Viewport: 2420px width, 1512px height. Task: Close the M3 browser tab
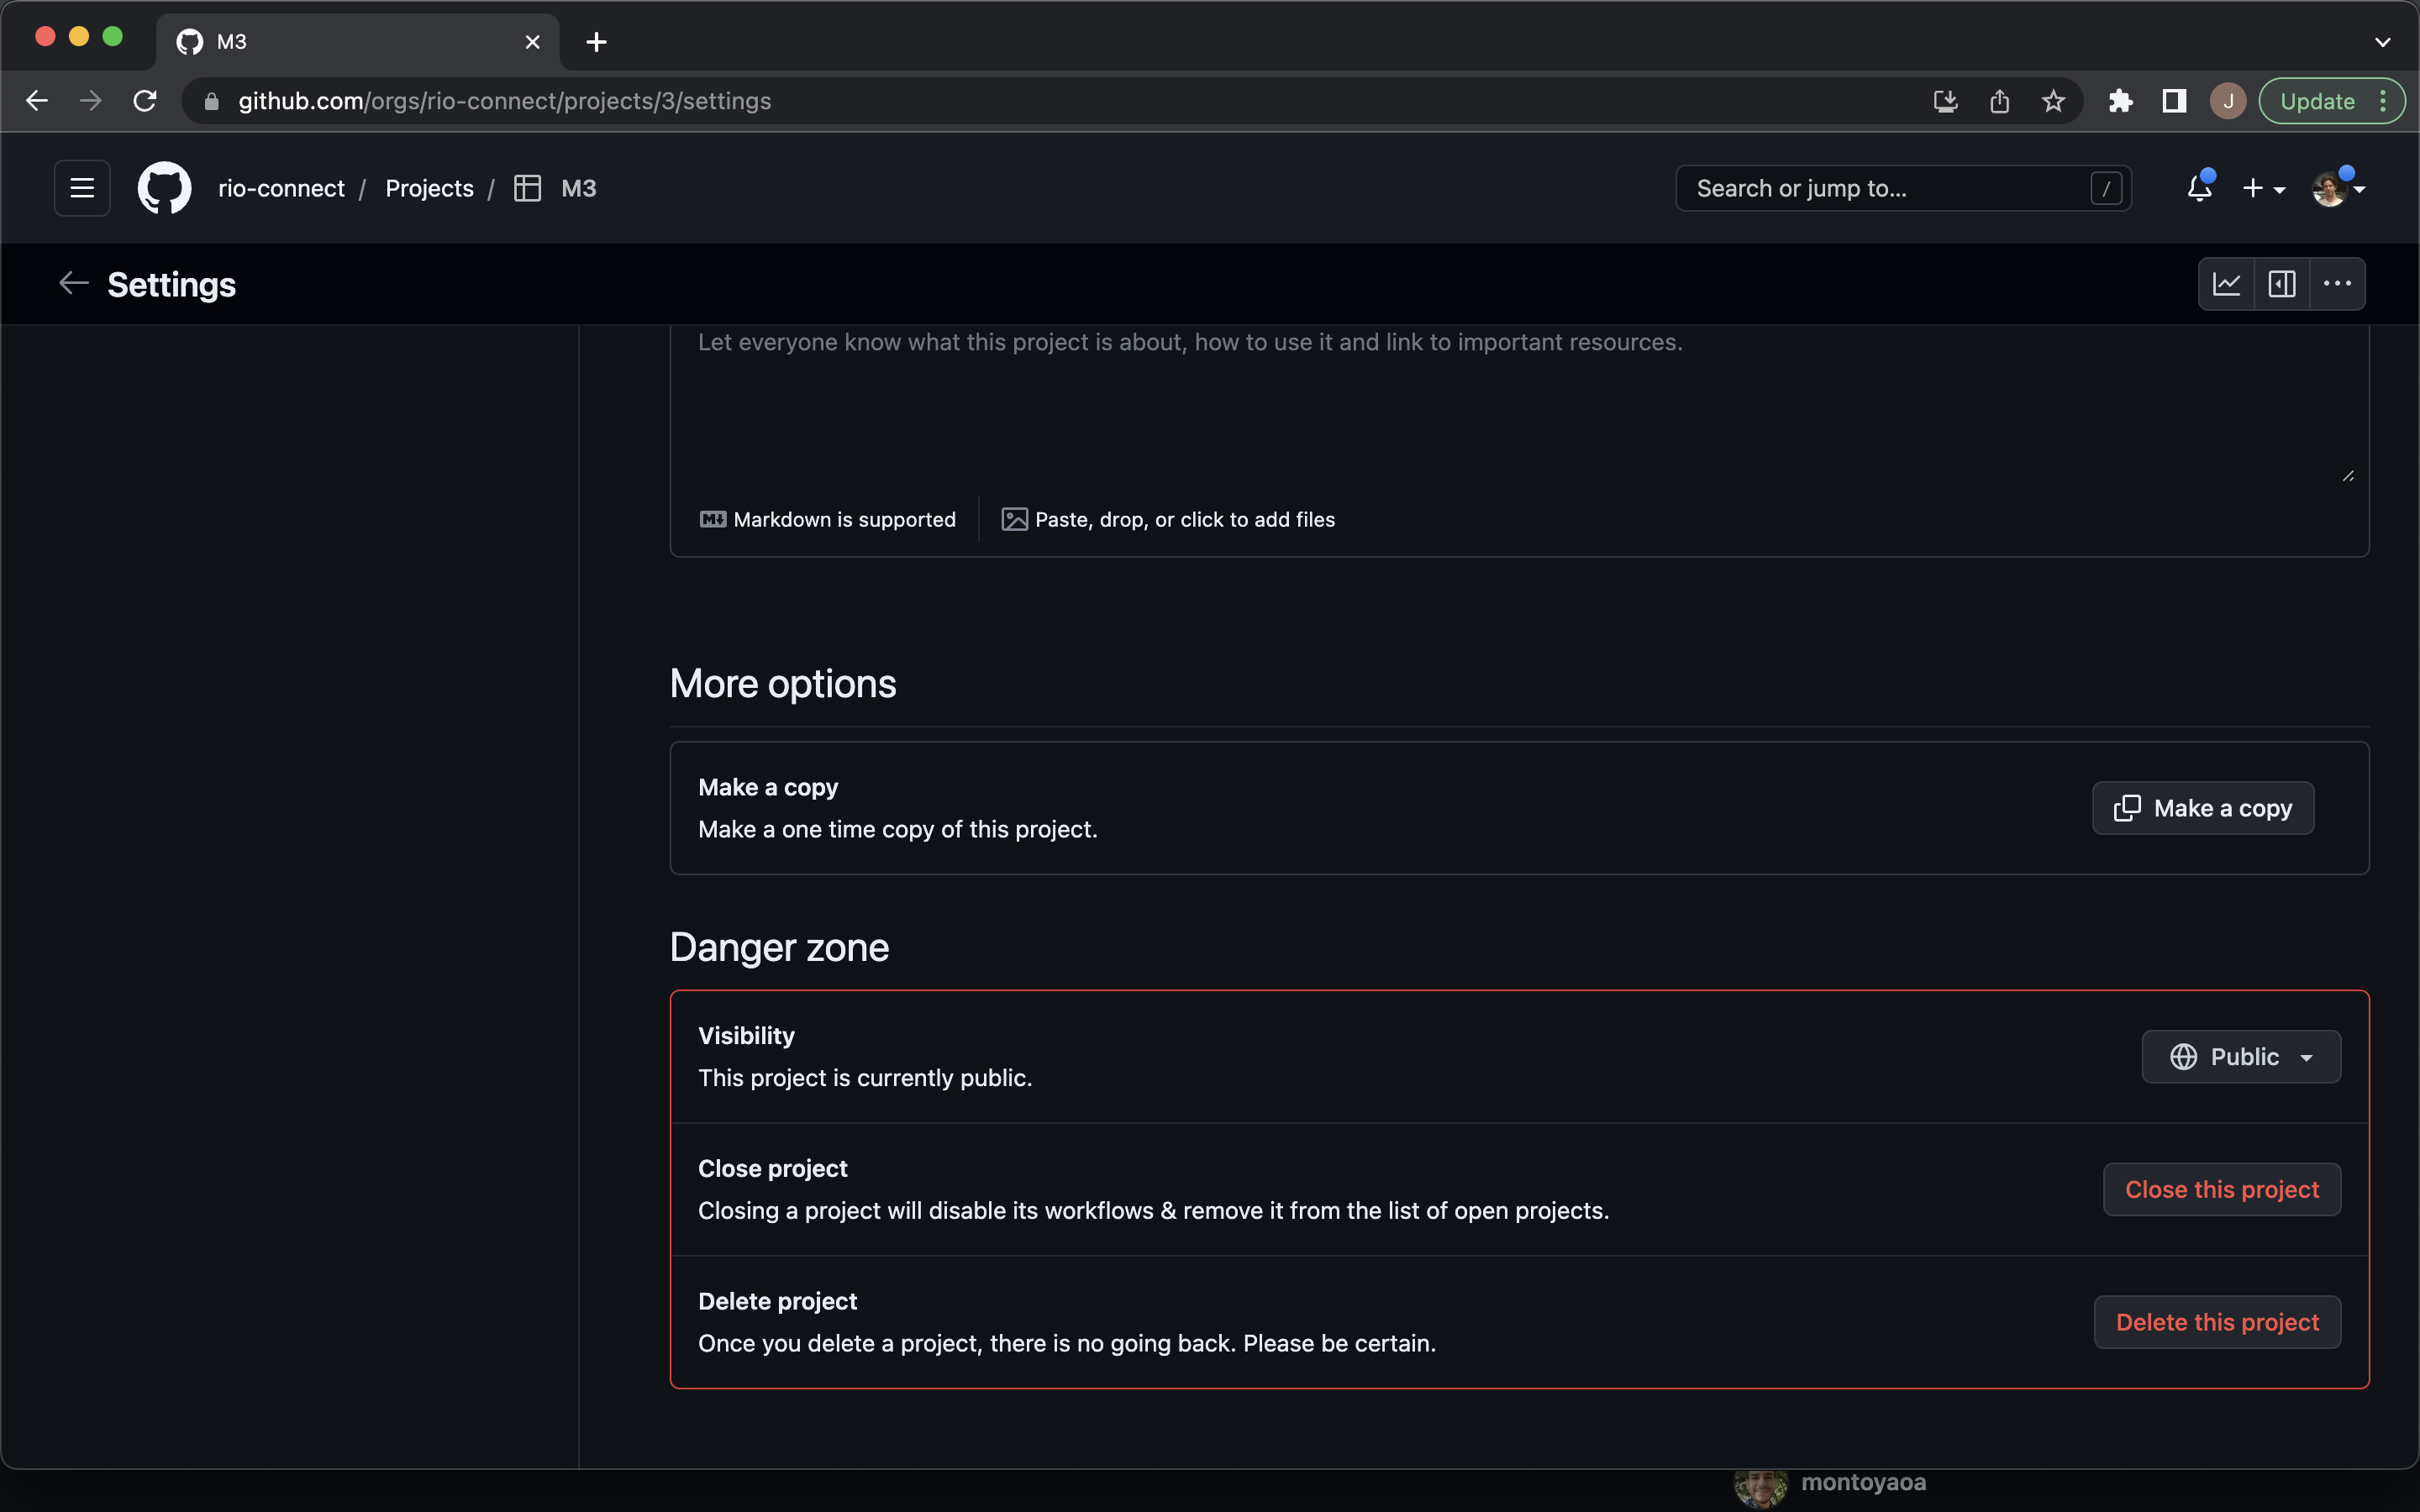click(x=533, y=42)
